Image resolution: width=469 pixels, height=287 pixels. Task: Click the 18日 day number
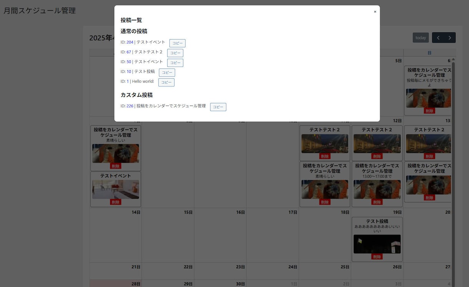[x=345, y=212]
